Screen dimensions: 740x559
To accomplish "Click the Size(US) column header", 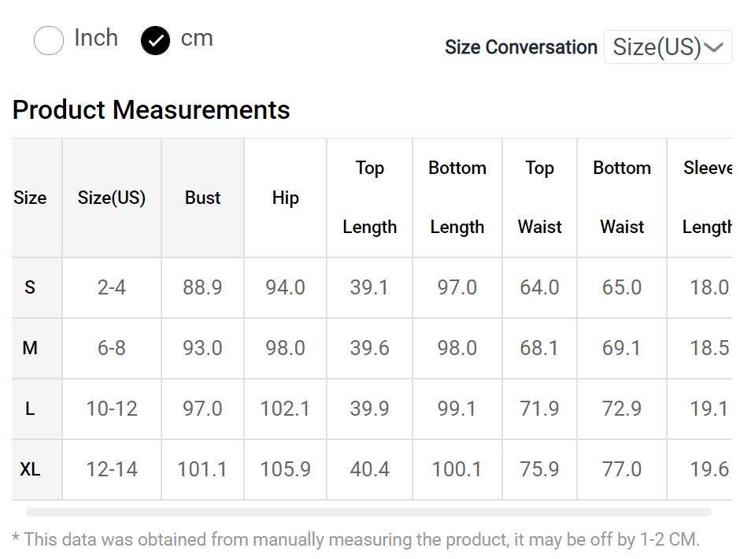I will (112, 198).
